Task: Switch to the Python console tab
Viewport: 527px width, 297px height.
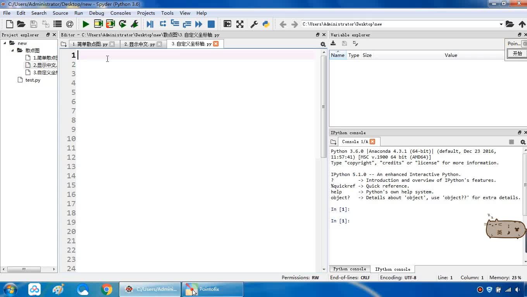Action: click(x=350, y=269)
